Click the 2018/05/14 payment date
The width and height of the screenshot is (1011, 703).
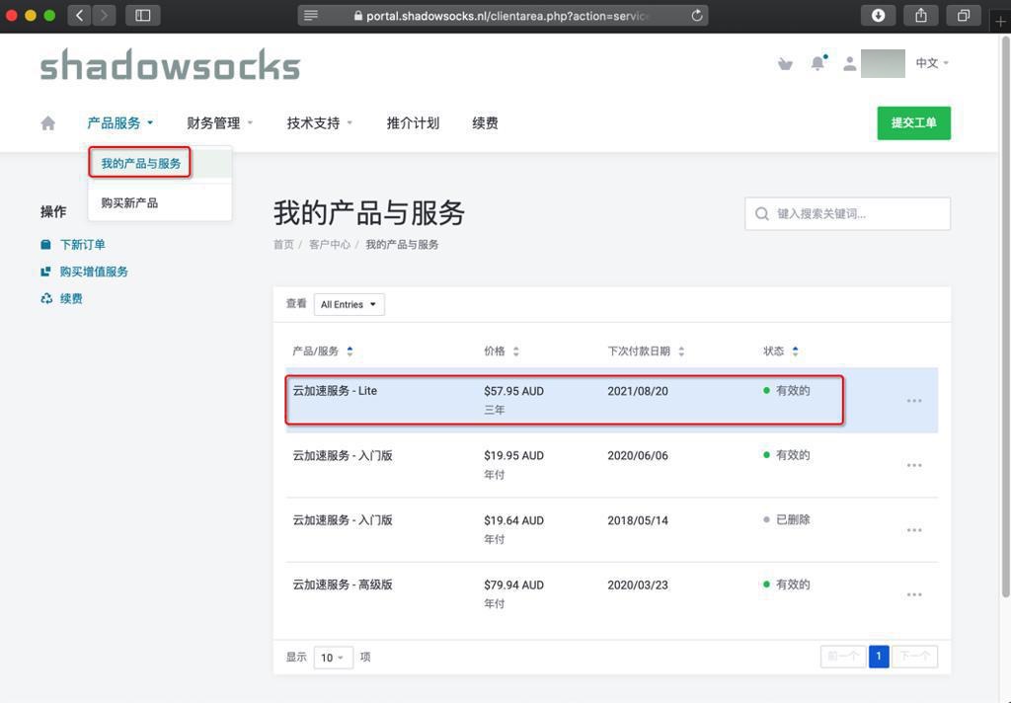[x=638, y=520]
